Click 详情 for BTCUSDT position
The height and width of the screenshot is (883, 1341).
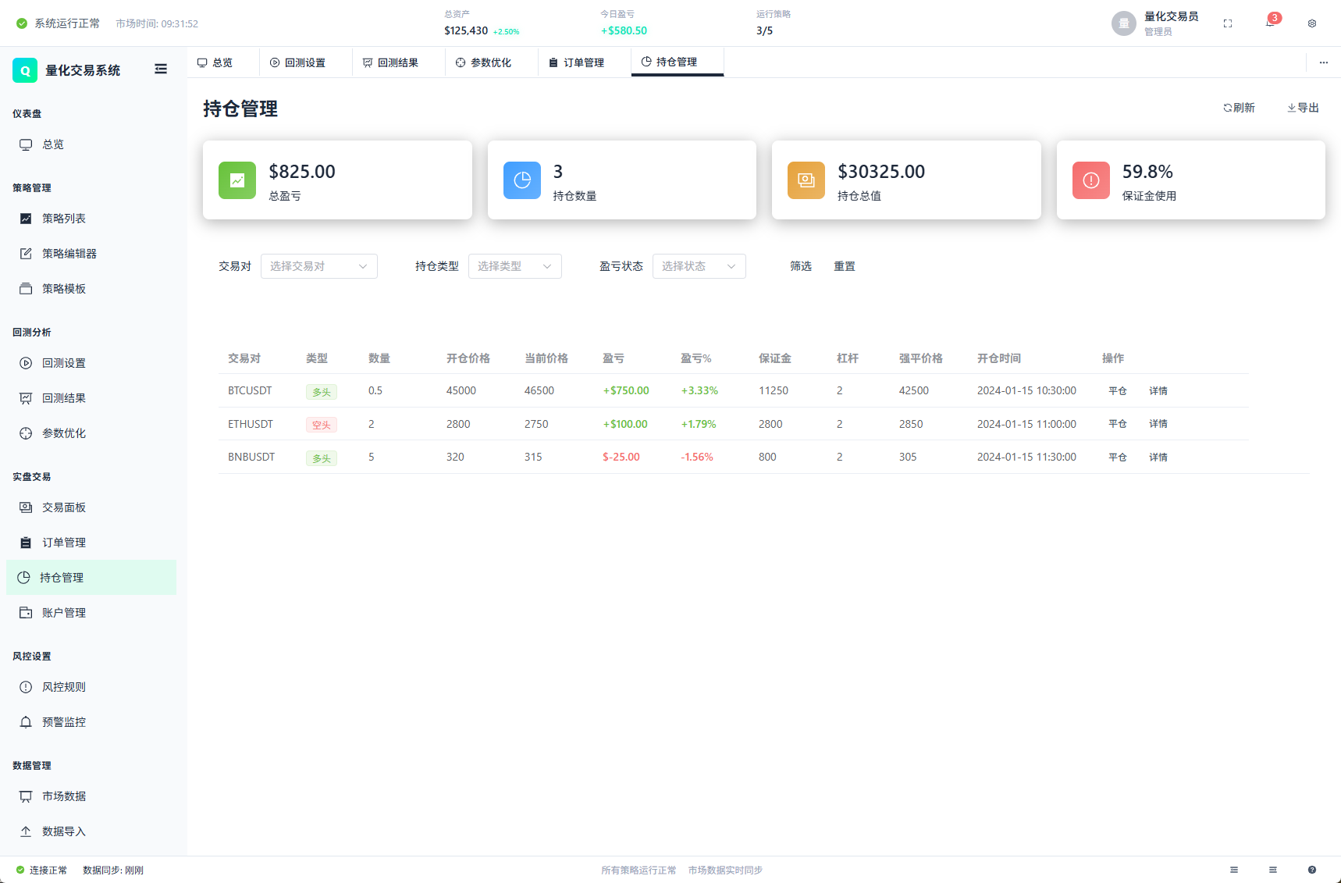coord(1158,391)
